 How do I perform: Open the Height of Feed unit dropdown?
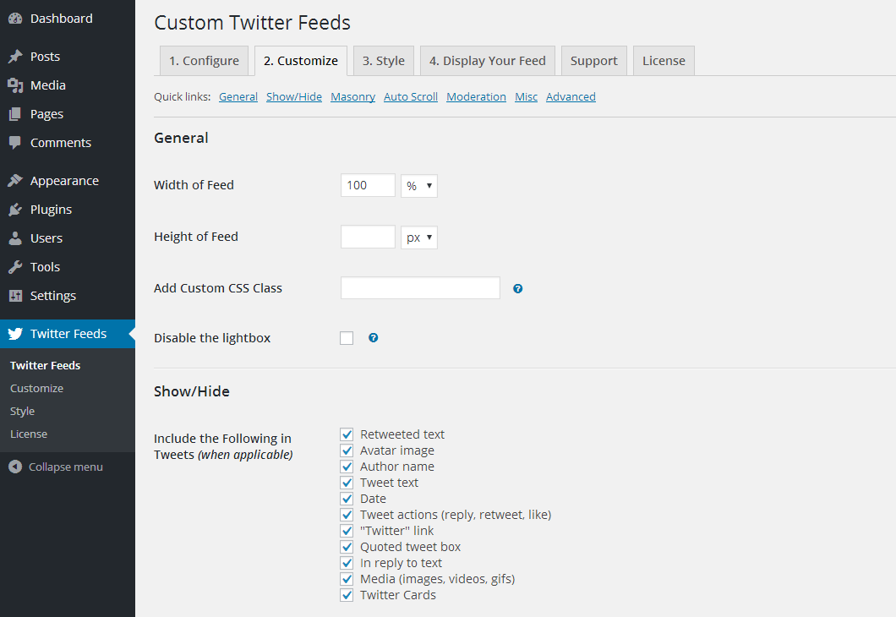(x=418, y=238)
